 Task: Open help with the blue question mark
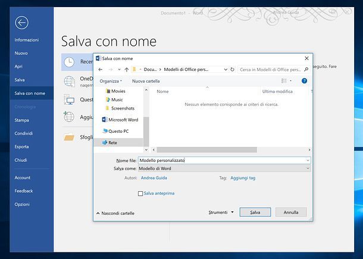(305, 81)
